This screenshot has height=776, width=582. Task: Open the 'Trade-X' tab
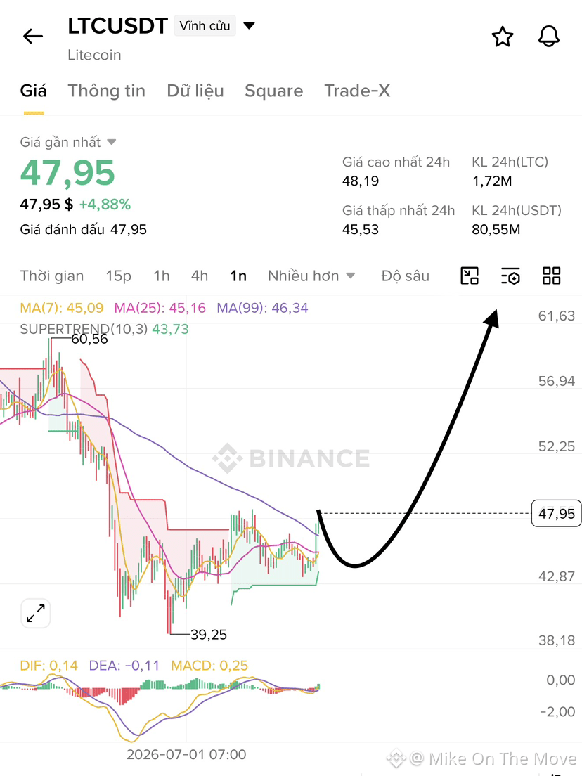point(357,91)
